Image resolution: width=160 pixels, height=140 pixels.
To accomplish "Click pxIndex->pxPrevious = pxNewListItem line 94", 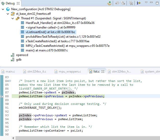I will [x=51, y=119].
